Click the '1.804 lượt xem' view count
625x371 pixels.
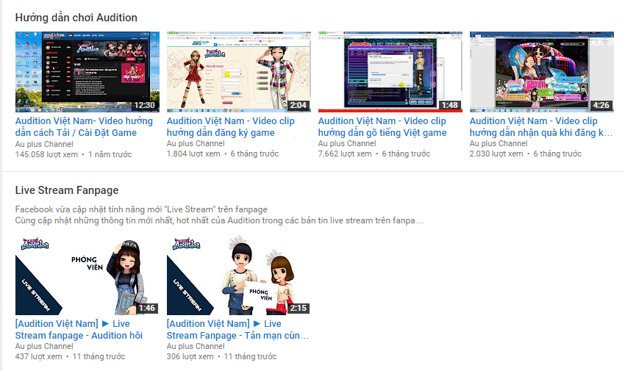193,154
